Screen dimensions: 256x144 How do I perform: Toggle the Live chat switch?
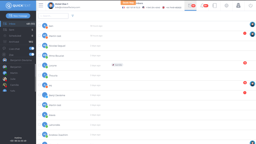32,48
